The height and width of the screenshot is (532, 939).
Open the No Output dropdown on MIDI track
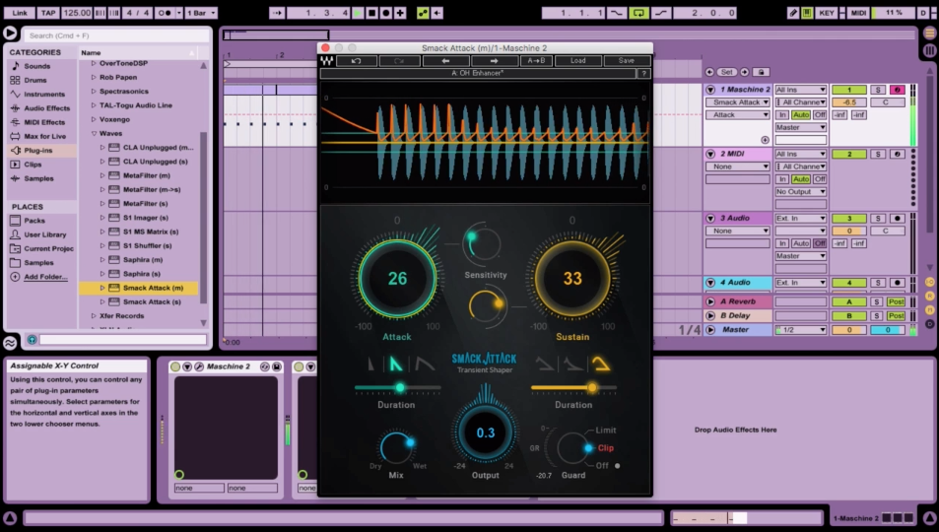[801, 192]
